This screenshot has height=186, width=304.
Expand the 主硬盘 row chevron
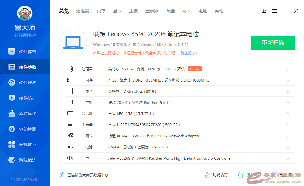(x=288, y=125)
